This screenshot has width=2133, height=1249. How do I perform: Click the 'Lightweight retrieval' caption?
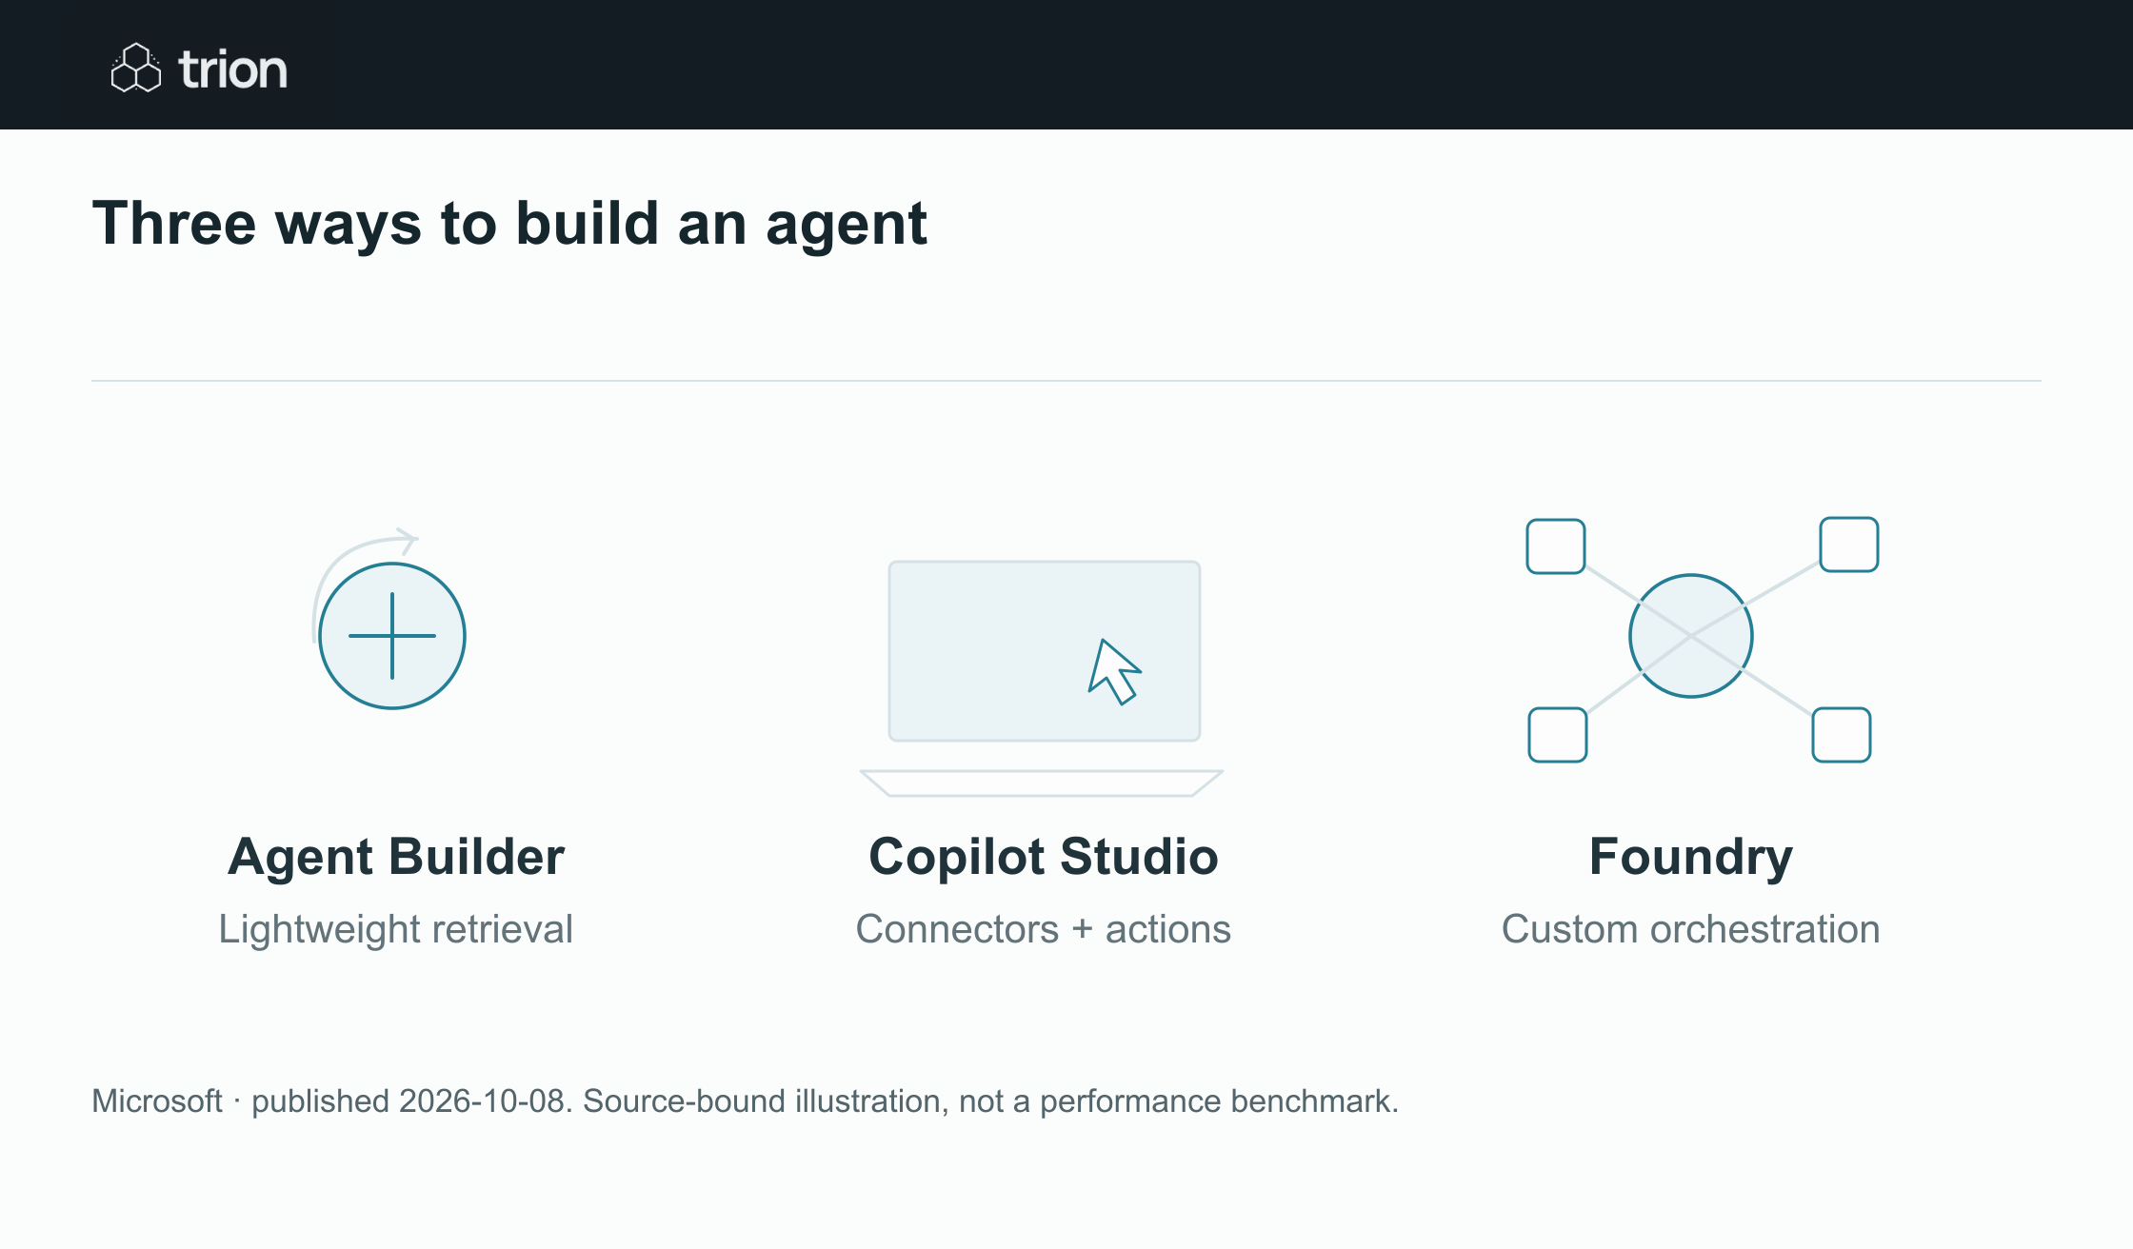(x=396, y=929)
